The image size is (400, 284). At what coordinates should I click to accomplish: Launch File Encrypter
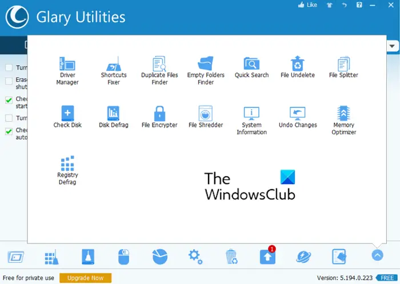point(159,117)
